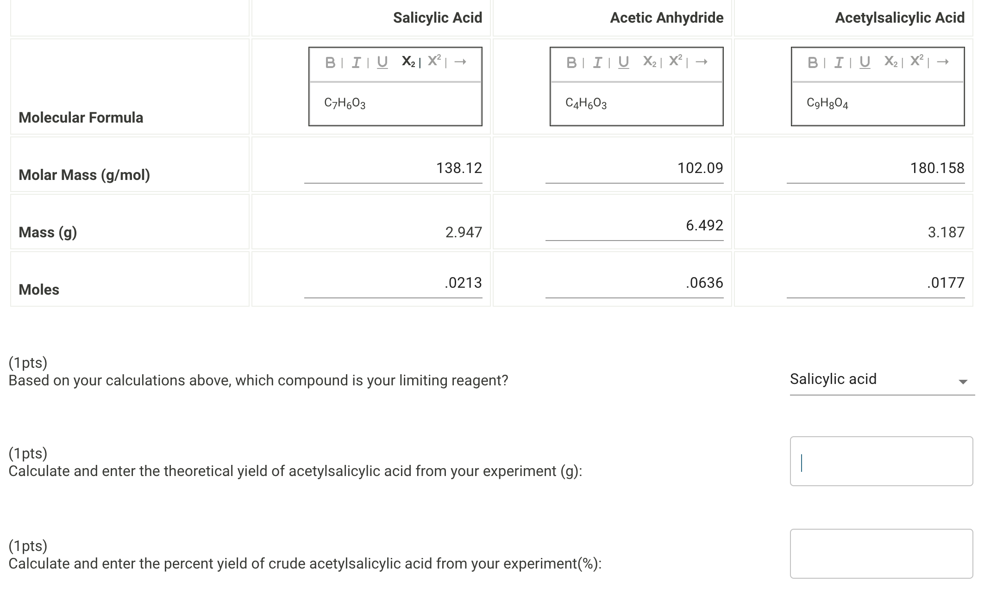The width and height of the screenshot is (1003, 606).
Task: Change limiting reagent selection from Salicylic acid
Action: [880, 380]
